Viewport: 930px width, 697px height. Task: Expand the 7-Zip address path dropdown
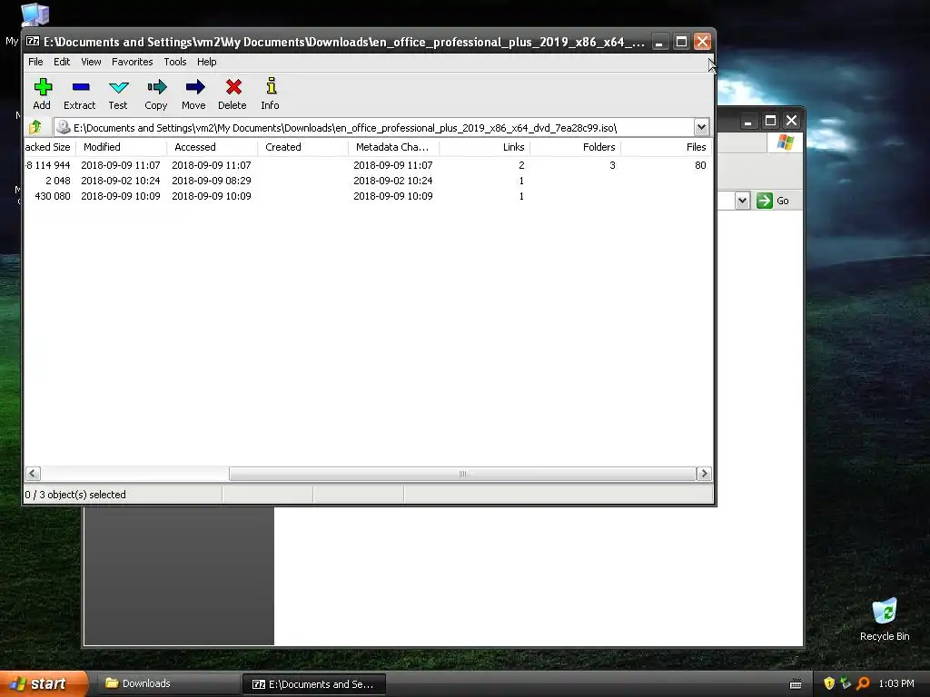[x=701, y=127]
